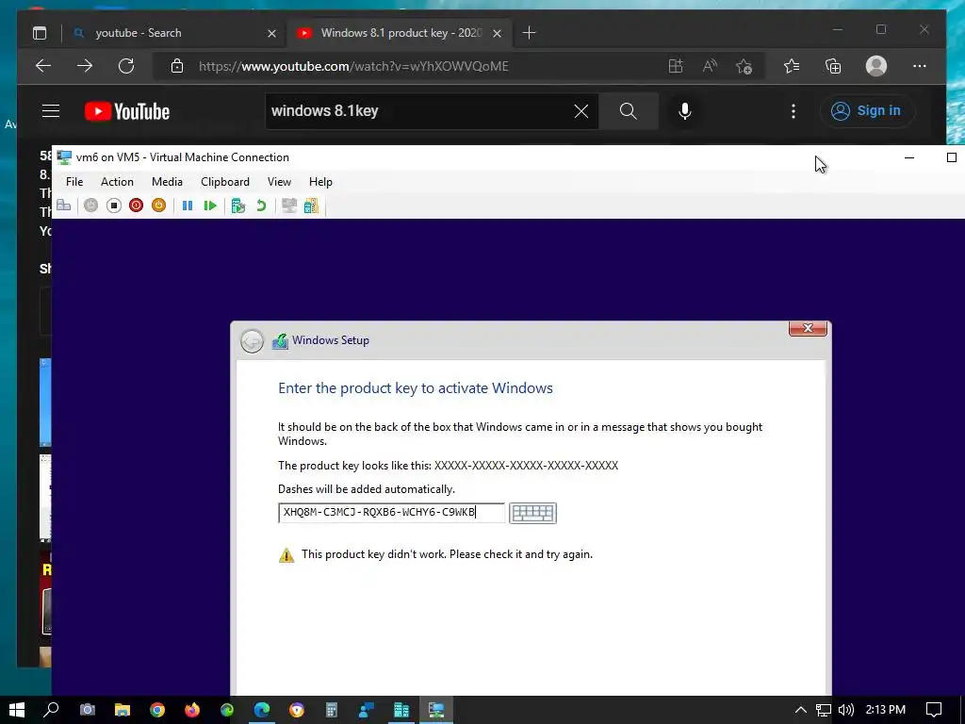This screenshot has width=965, height=724.
Task: Click the address bar URL
Action: click(x=354, y=67)
